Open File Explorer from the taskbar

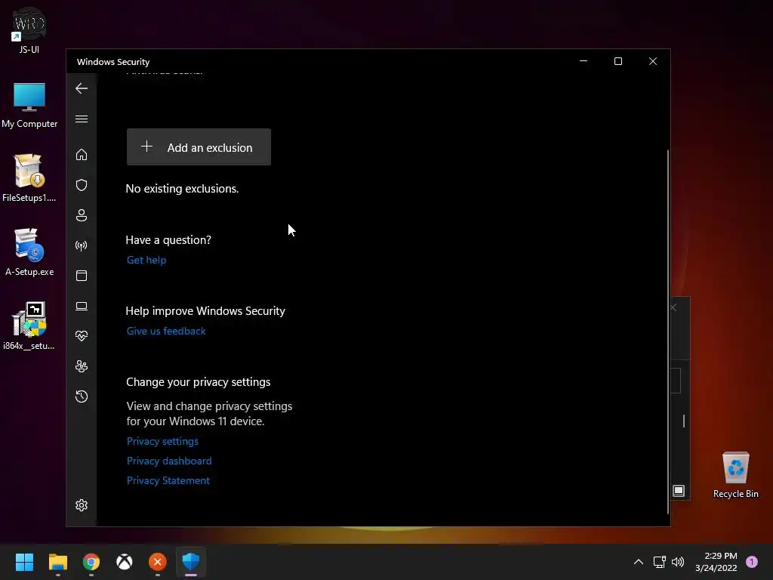pos(57,562)
